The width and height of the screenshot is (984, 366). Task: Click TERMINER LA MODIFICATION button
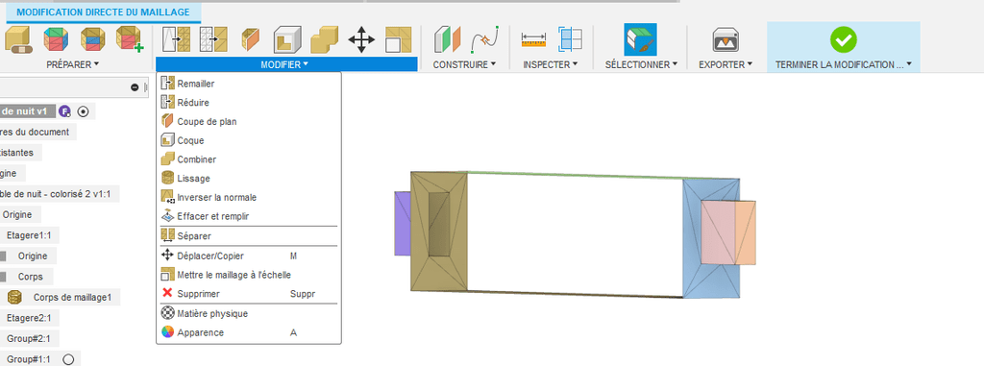tap(844, 64)
